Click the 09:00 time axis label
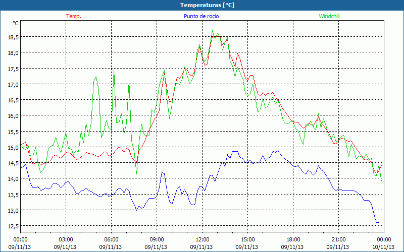404x252 pixels. (157, 239)
